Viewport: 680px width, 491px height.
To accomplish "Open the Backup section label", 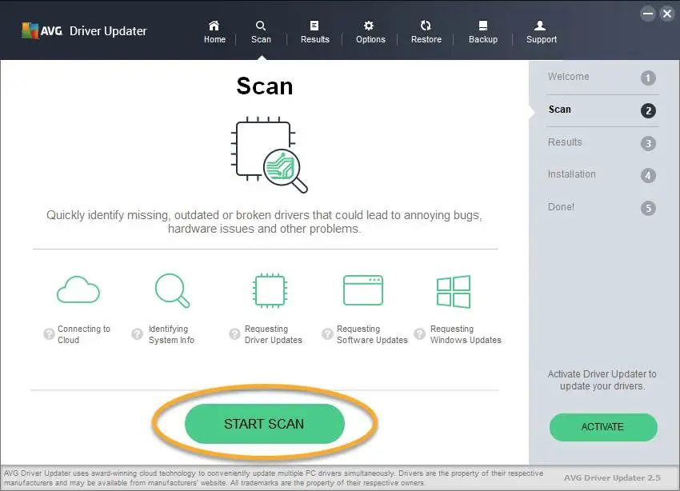I will [483, 39].
